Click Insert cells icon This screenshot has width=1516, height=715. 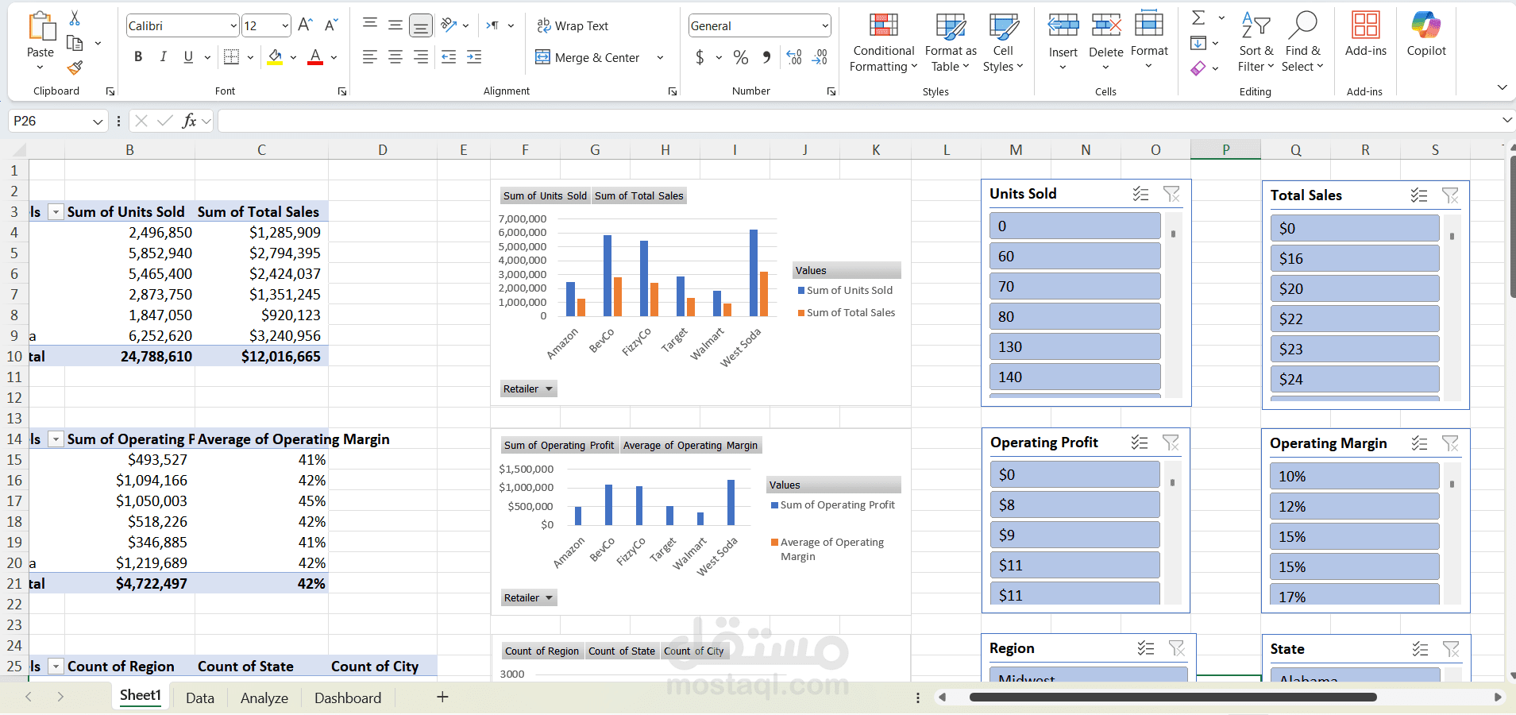1063,25
